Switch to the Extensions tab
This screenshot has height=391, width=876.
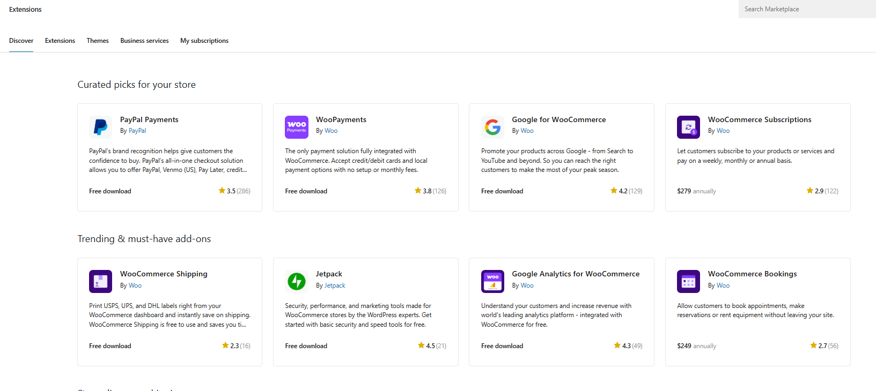[x=60, y=41]
